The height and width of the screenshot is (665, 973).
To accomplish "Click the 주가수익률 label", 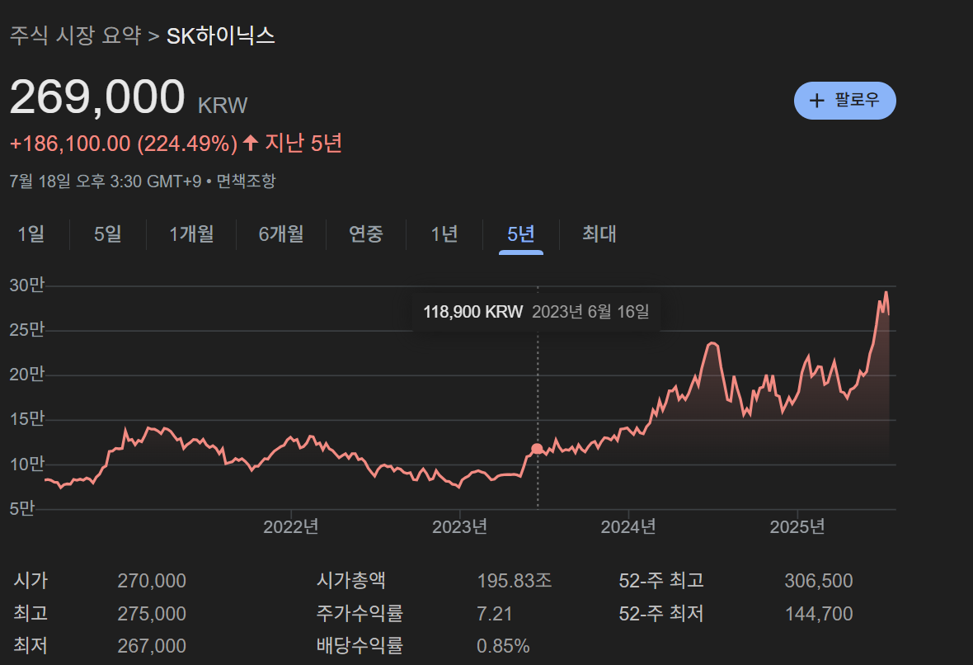I will (x=360, y=614).
